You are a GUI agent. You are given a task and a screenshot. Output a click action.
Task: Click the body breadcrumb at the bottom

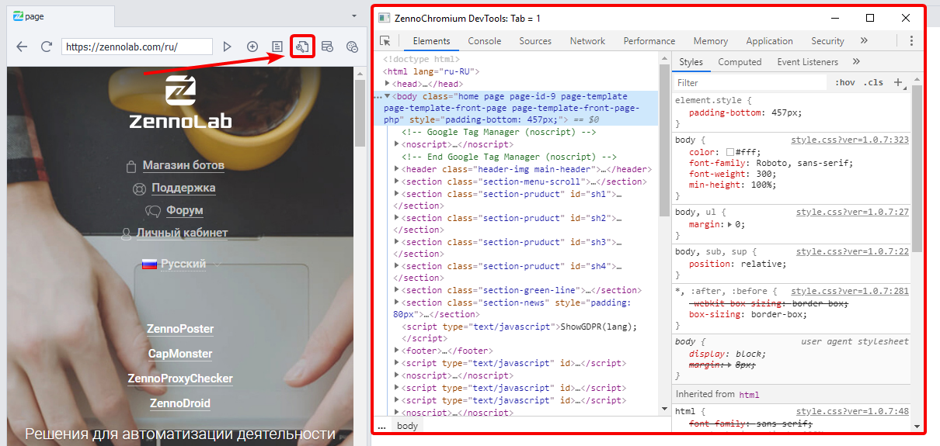click(407, 426)
